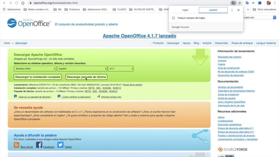Bookmark this page with the star icon
This screenshot has width=279, height=157.
pos(239,3)
